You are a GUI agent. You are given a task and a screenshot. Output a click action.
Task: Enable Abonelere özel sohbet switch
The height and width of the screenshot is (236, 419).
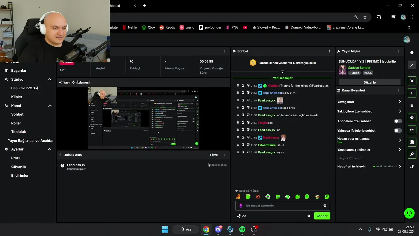tap(398, 121)
